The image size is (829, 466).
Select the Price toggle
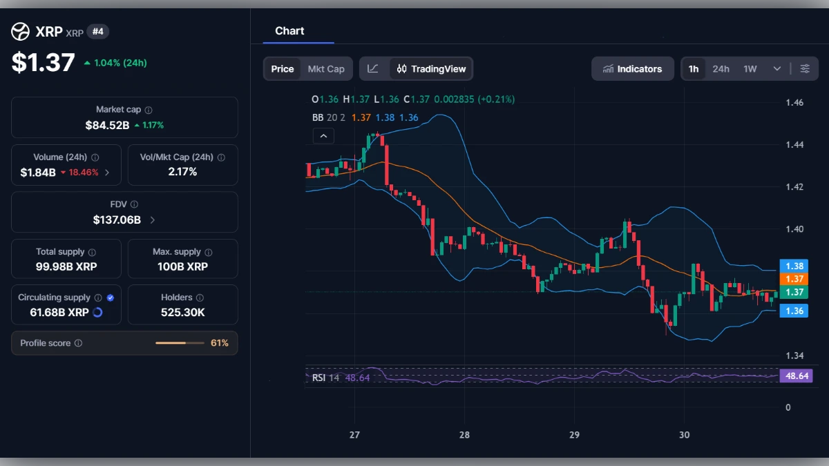[x=283, y=68]
